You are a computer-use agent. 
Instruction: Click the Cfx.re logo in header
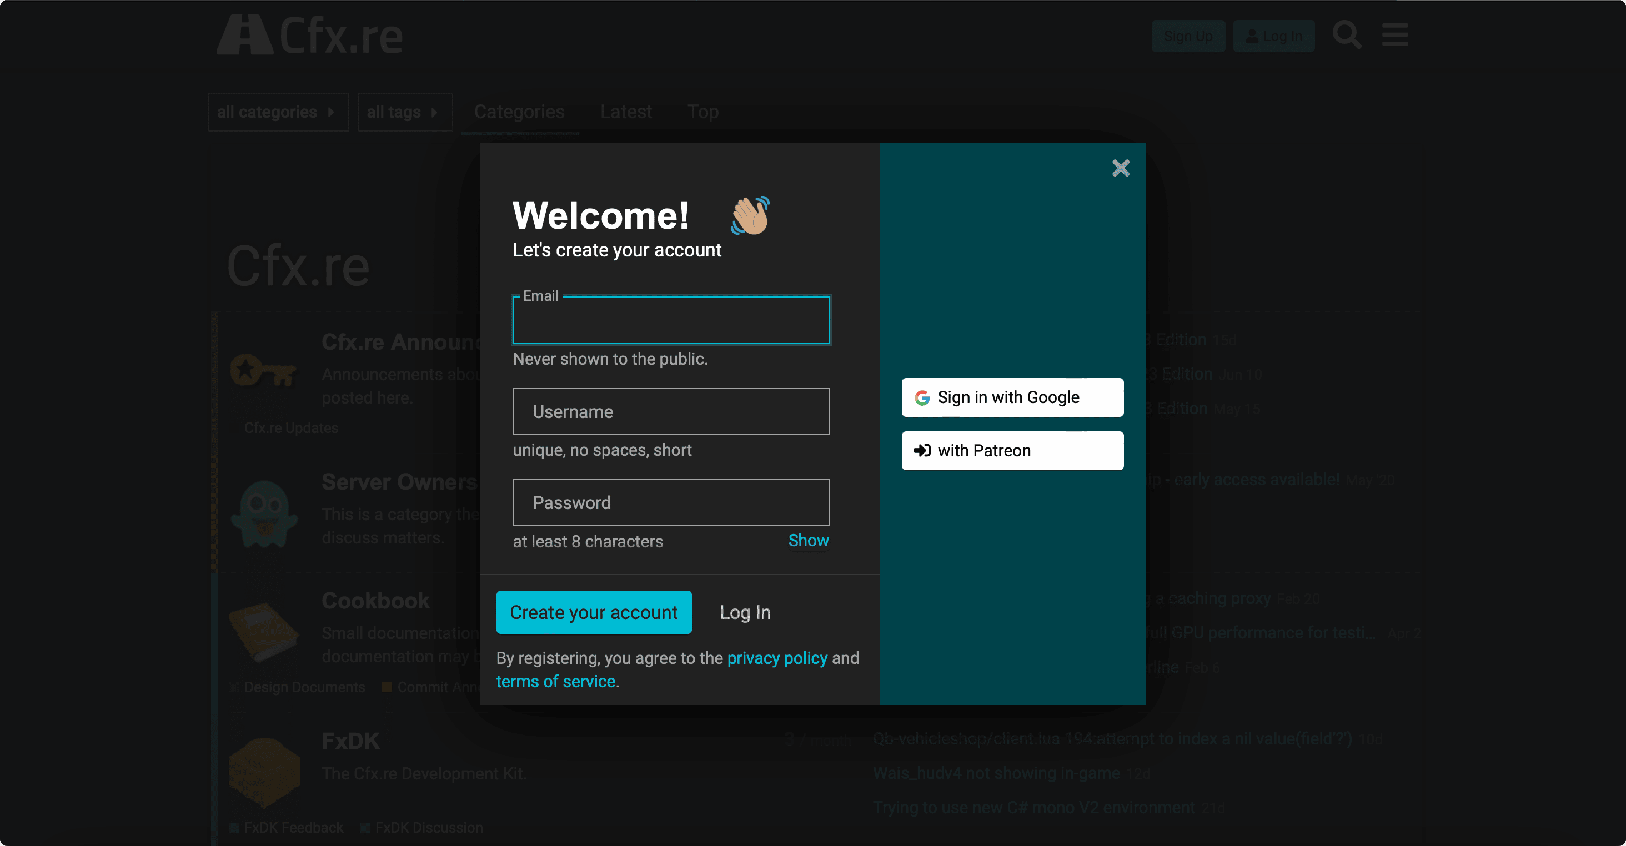click(x=309, y=36)
